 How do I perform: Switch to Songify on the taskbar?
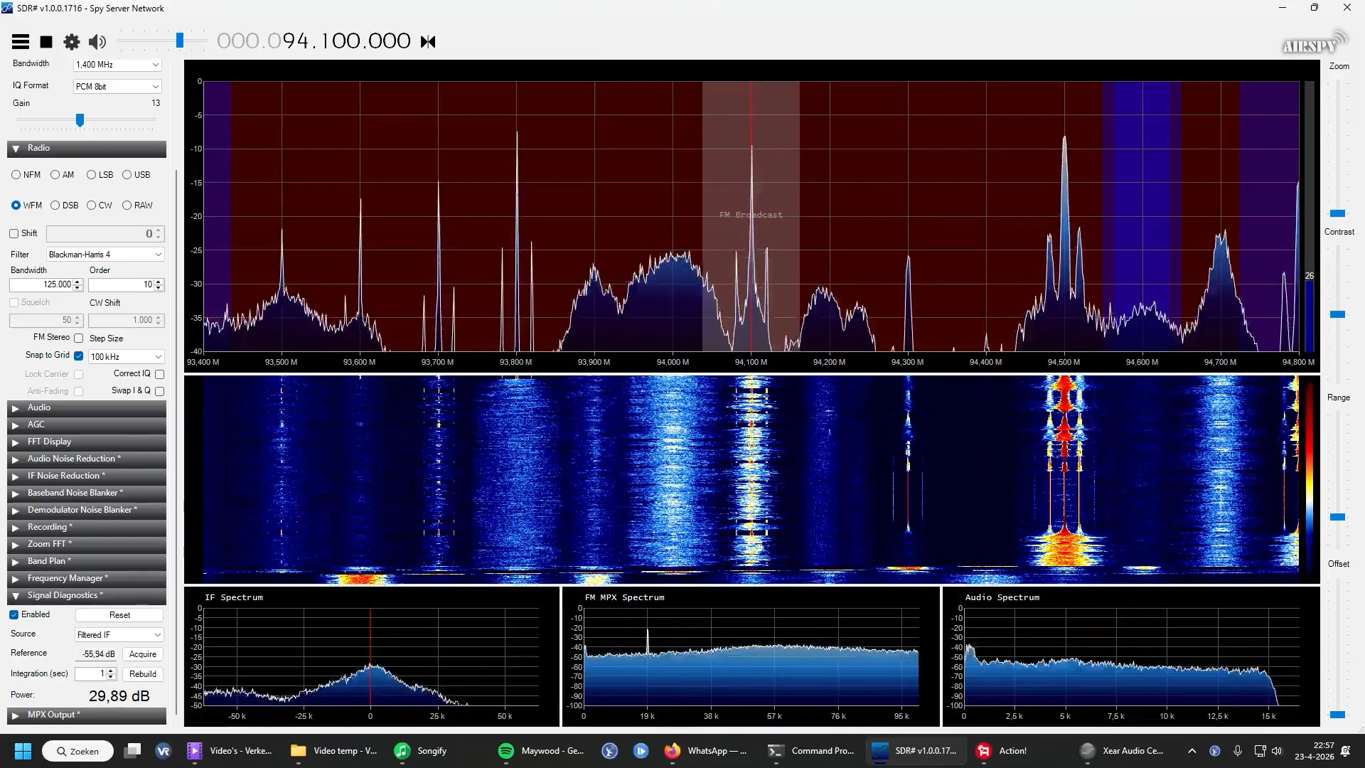tap(421, 751)
